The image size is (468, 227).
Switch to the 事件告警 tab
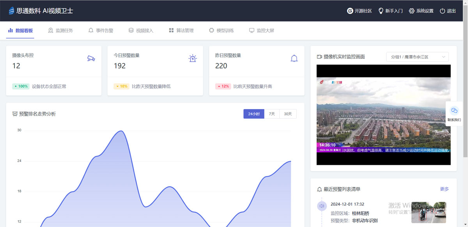click(101, 30)
